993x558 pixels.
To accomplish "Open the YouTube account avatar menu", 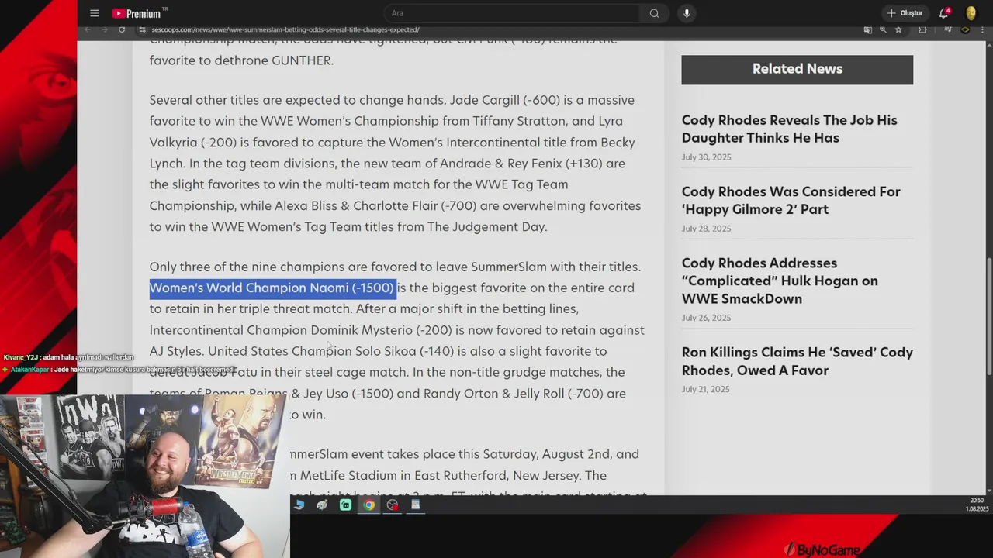I will pos(971,13).
